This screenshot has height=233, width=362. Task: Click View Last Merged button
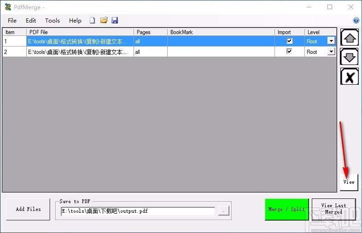[333, 209]
